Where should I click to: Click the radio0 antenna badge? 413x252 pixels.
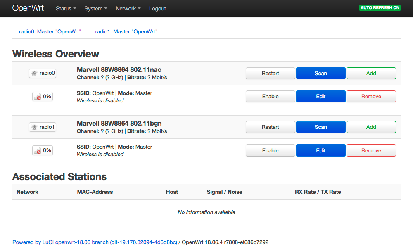(43, 73)
